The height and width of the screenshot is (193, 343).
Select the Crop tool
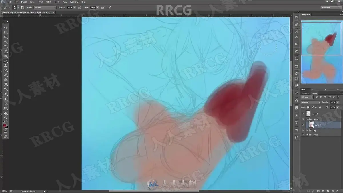point(6,47)
